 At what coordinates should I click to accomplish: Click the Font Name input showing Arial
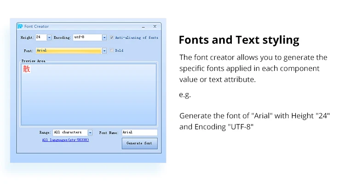(x=140, y=132)
